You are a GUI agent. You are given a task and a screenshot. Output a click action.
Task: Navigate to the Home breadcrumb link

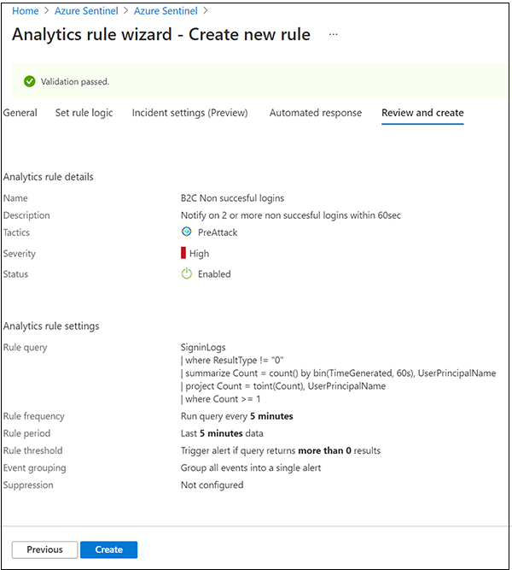pyautogui.click(x=25, y=11)
